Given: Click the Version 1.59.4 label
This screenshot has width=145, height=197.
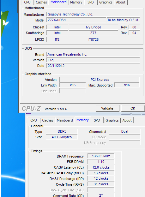Looking at the screenshot, I should coord(56,109).
